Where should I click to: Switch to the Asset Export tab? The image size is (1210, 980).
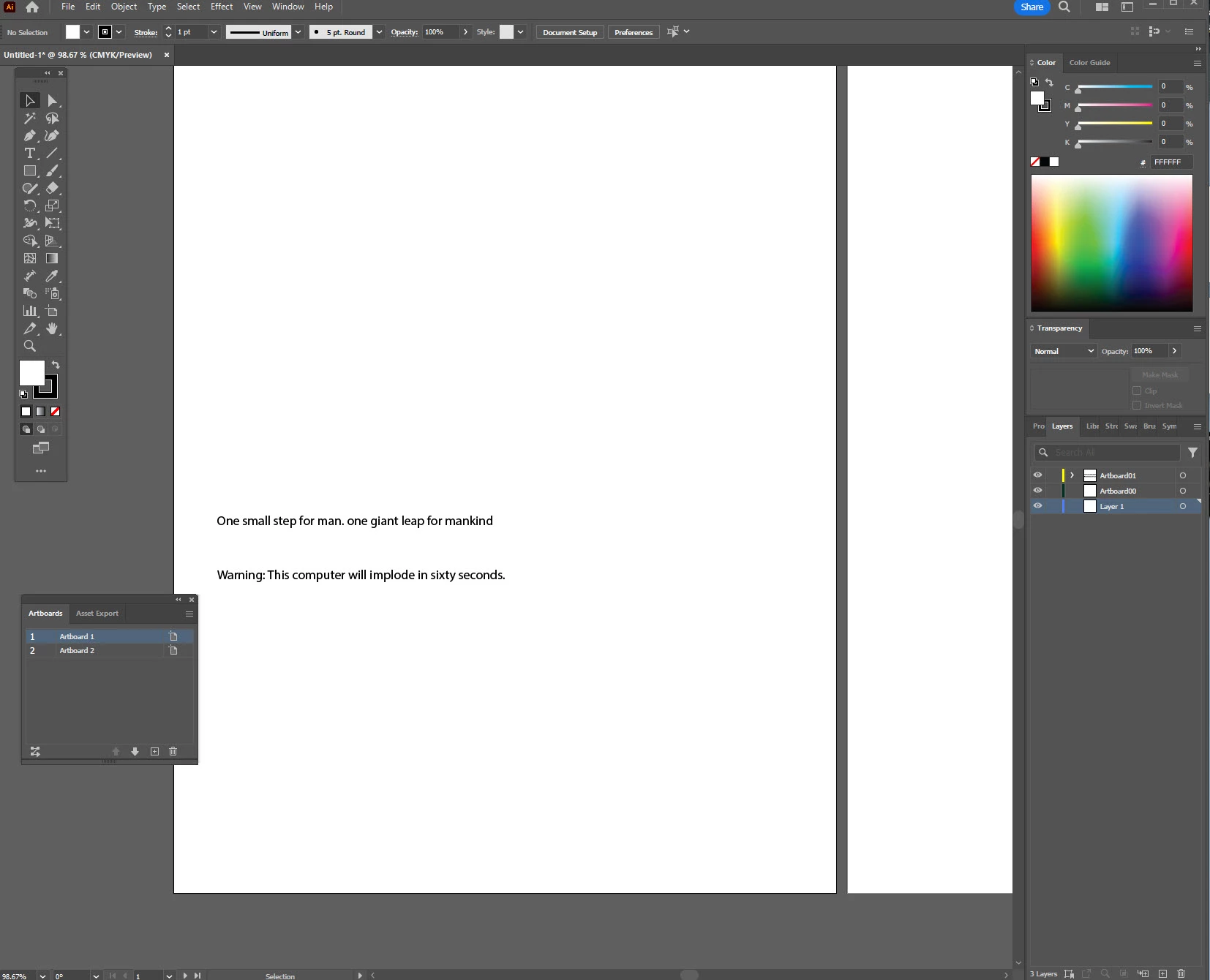coord(97,614)
